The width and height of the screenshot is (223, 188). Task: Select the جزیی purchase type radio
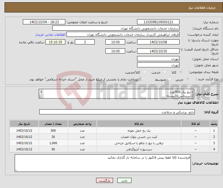(x=188, y=79)
